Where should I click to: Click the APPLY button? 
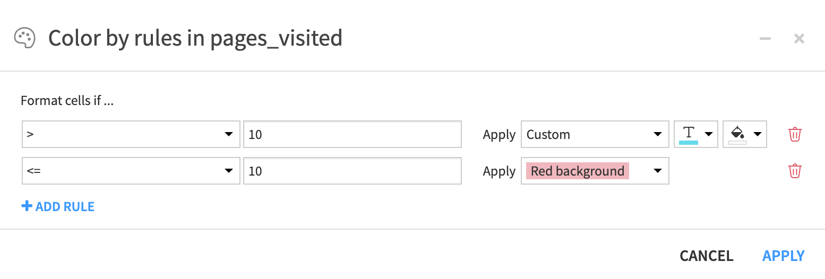(x=784, y=256)
